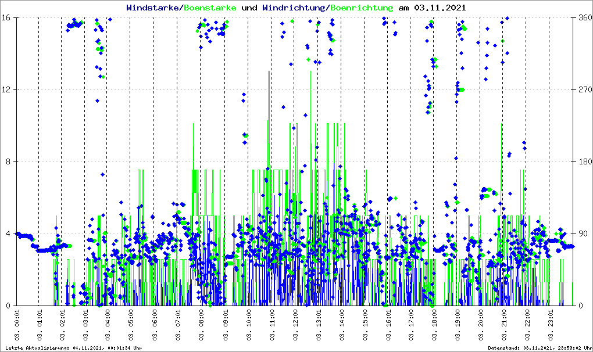Click the left axis value 16
This screenshot has width=593, height=352.
pyautogui.click(x=10, y=18)
